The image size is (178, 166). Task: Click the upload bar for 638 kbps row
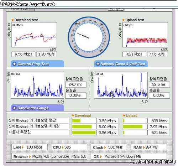click(x=135, y=121)
